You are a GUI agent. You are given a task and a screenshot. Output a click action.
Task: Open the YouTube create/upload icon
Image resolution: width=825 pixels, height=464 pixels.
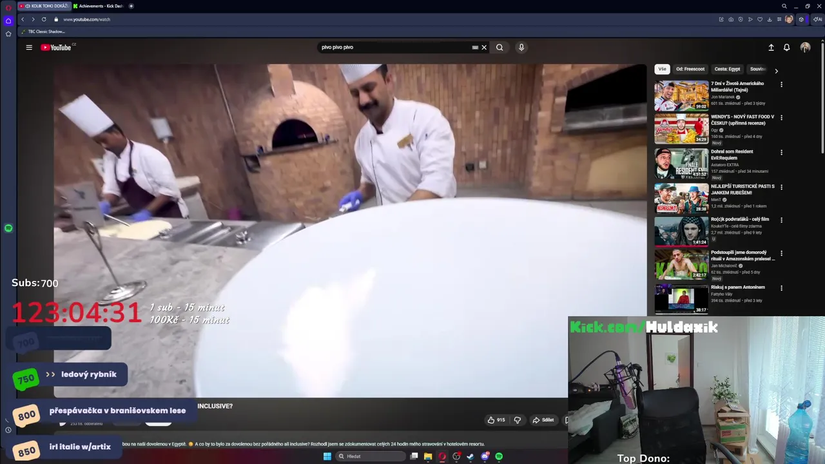click(x=771, y=47)
